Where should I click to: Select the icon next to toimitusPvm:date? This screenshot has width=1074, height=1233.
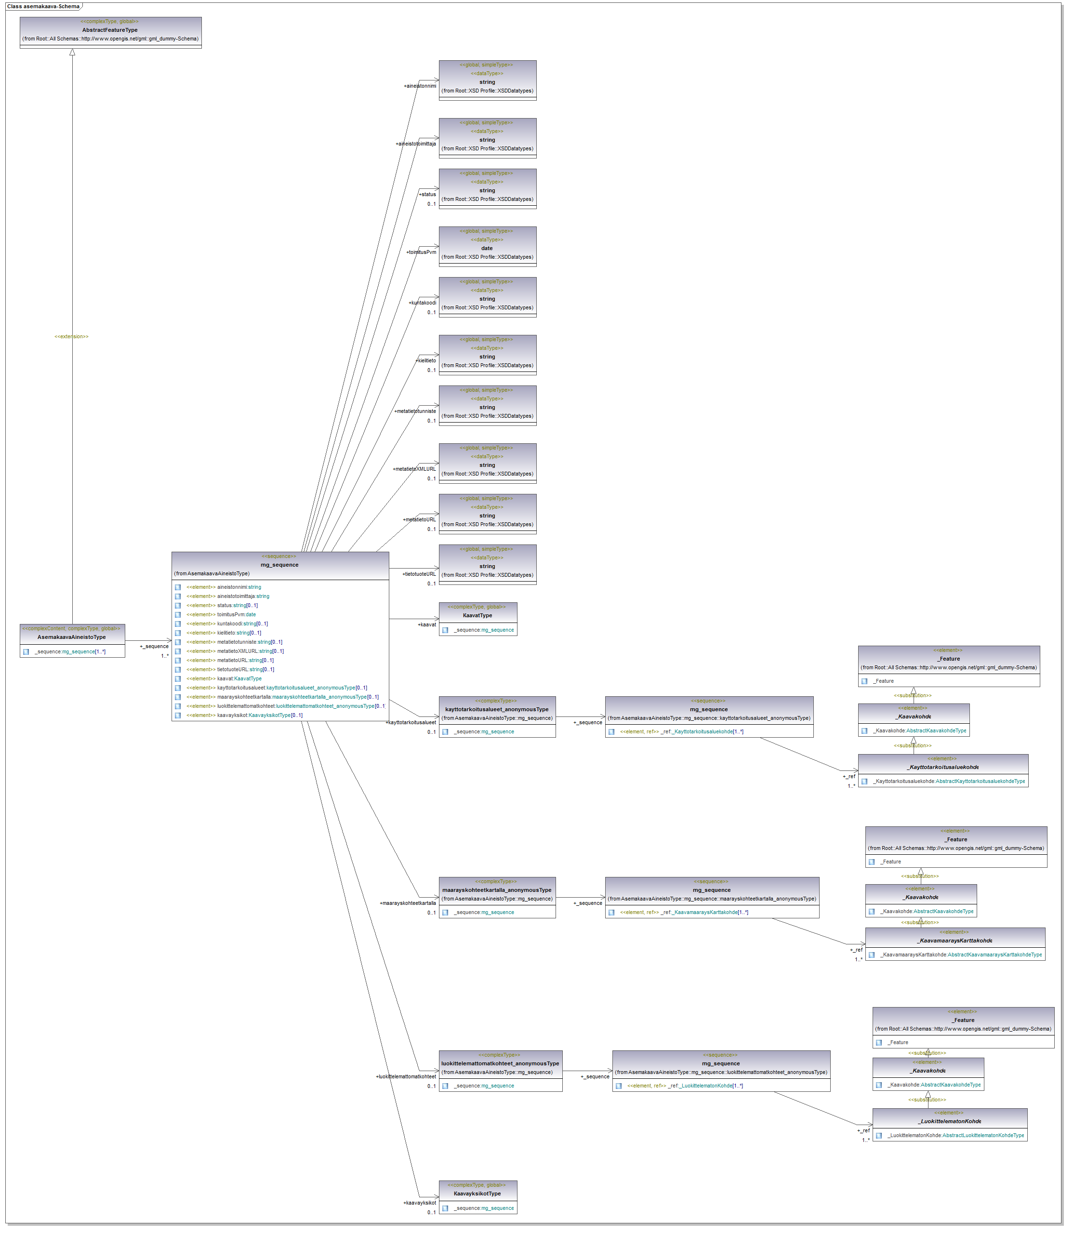click(x=177, y=615)
